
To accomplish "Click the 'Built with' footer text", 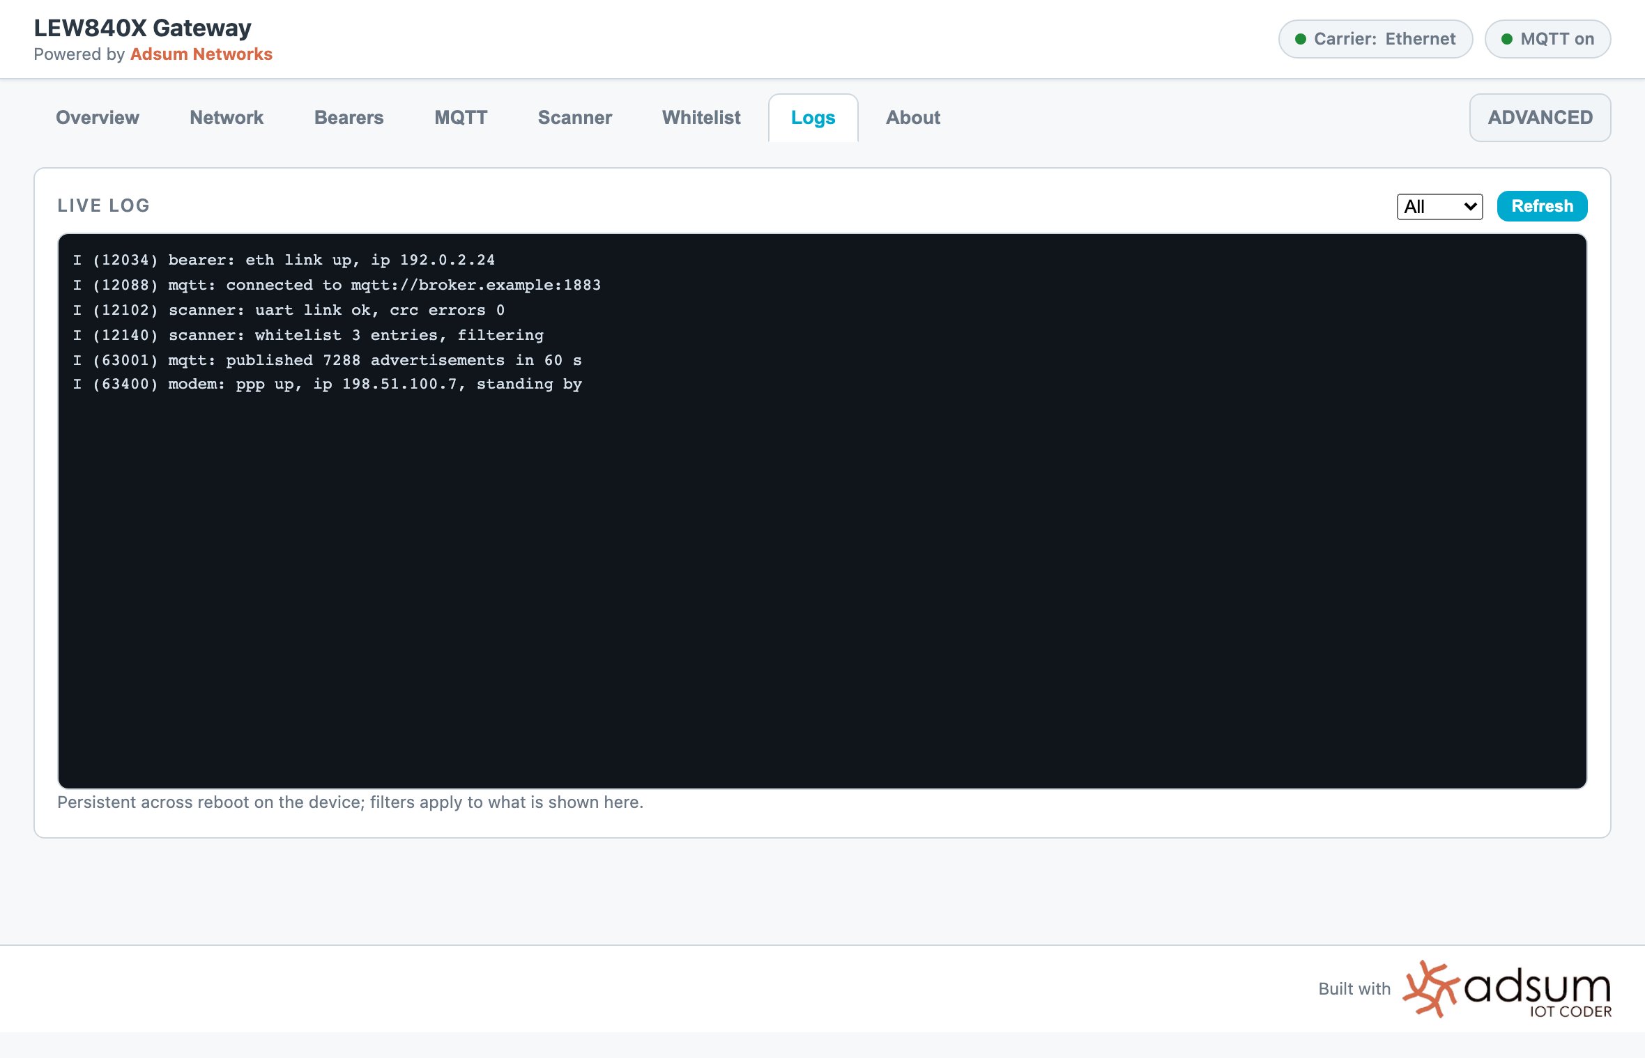I will [x=1354, y=989].
